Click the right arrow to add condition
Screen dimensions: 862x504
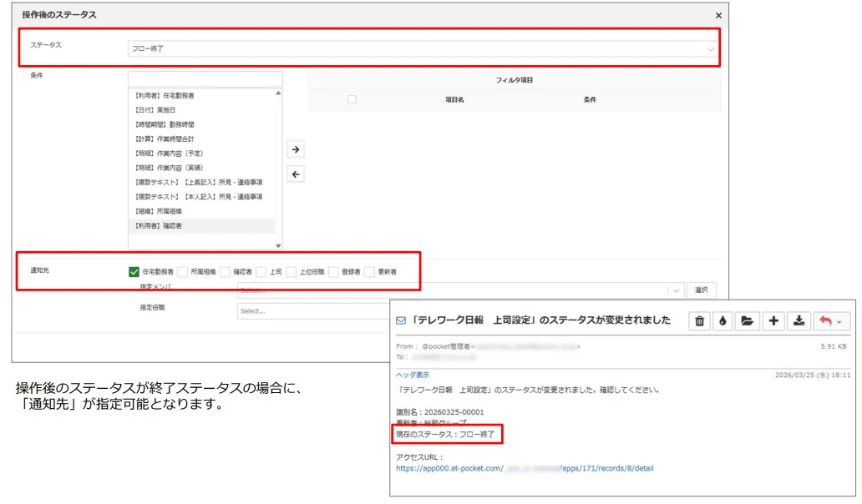[x=295, y=149]
